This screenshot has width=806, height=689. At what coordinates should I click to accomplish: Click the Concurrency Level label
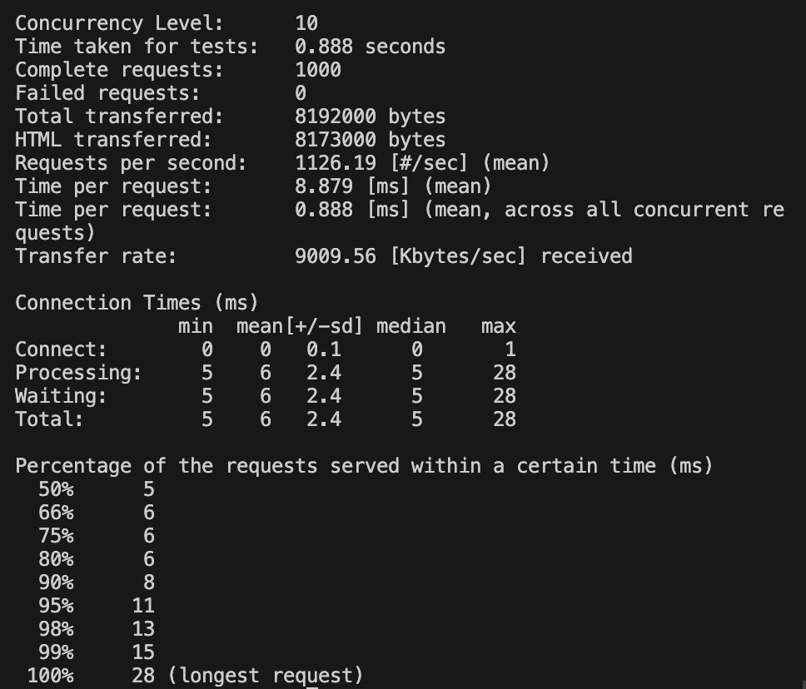click(x=119, y=23)
